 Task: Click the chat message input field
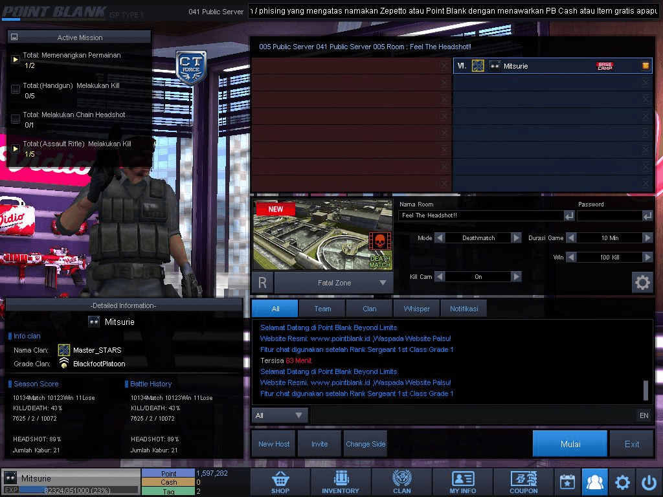(x=473, y=415)
